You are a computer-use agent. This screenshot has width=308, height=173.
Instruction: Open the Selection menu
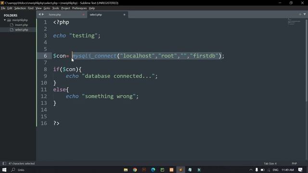(20, 8)
